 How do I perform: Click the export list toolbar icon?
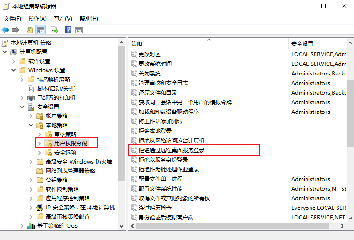(54, 30)
